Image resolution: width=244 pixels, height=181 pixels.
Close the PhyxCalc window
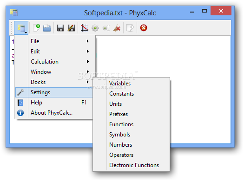tap(221, 11)
